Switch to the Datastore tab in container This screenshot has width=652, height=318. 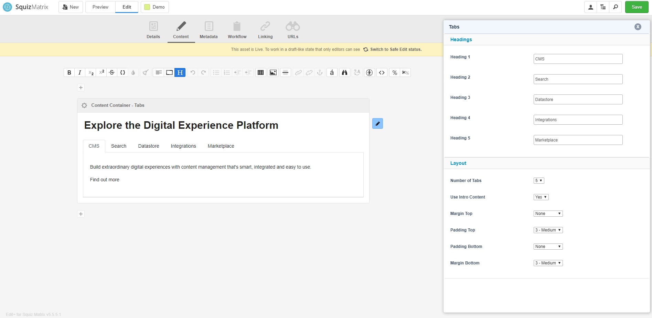coord(149,146)
